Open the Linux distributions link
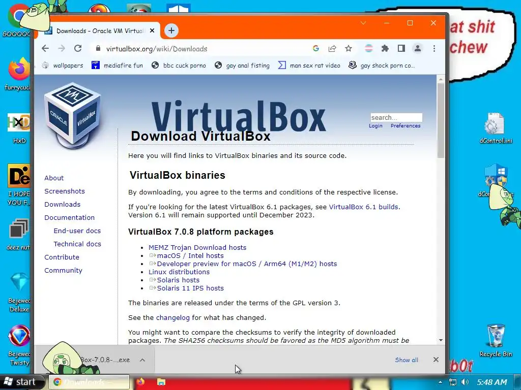 click(179, 272)
